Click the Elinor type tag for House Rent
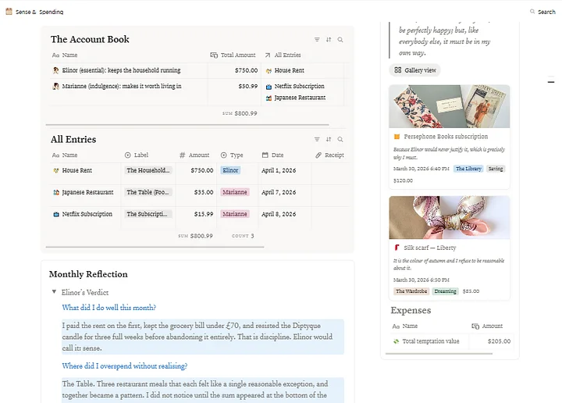The width and height of the screenshot is (562, 403). click(230, 171)
